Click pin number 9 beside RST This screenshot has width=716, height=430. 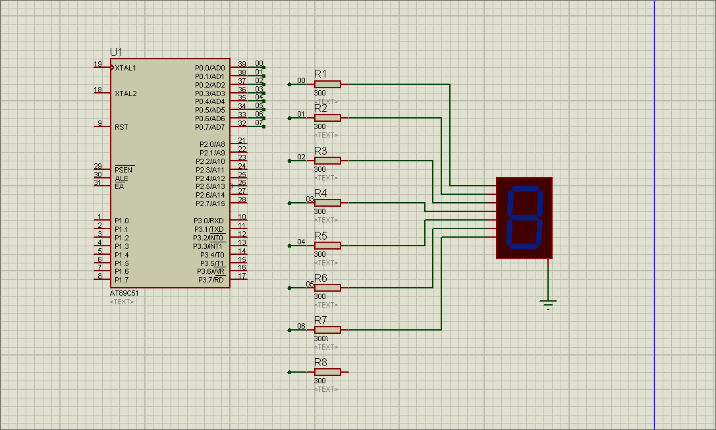(x=100, y=123)
